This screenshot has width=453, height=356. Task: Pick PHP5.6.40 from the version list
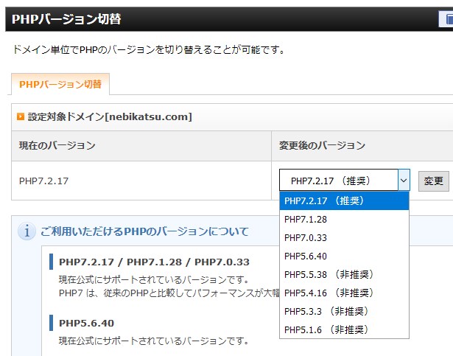click(x=344, y=256)
